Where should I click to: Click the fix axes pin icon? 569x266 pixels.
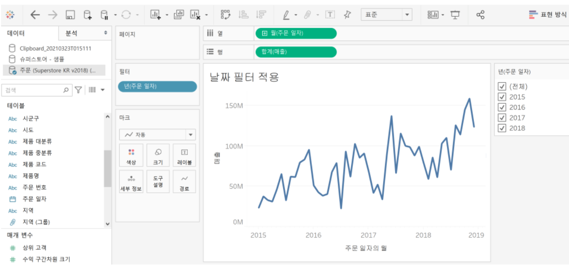(348, 15)
